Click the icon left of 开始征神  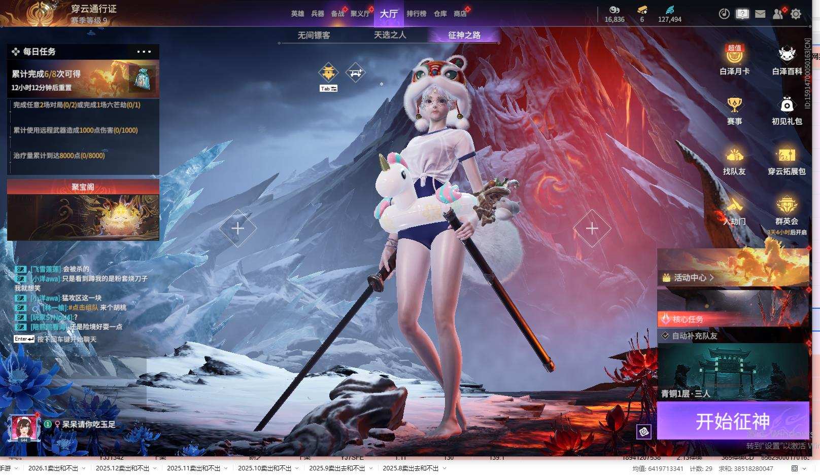(x=644, y=431)
